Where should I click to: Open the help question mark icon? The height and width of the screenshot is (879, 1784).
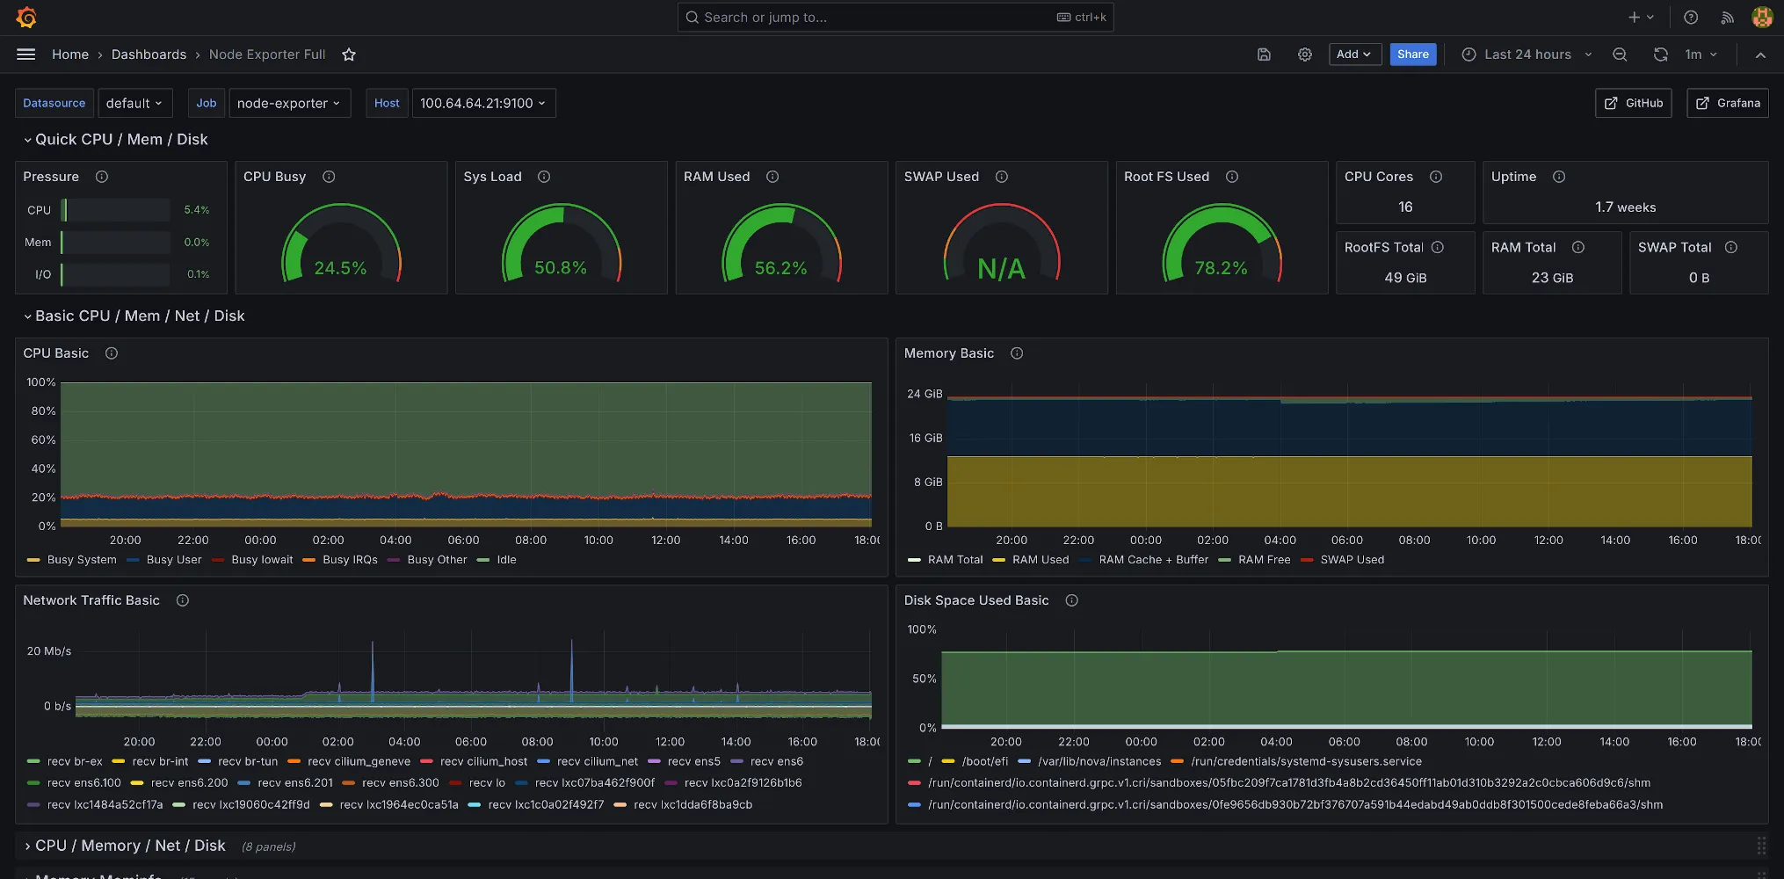1689,18
